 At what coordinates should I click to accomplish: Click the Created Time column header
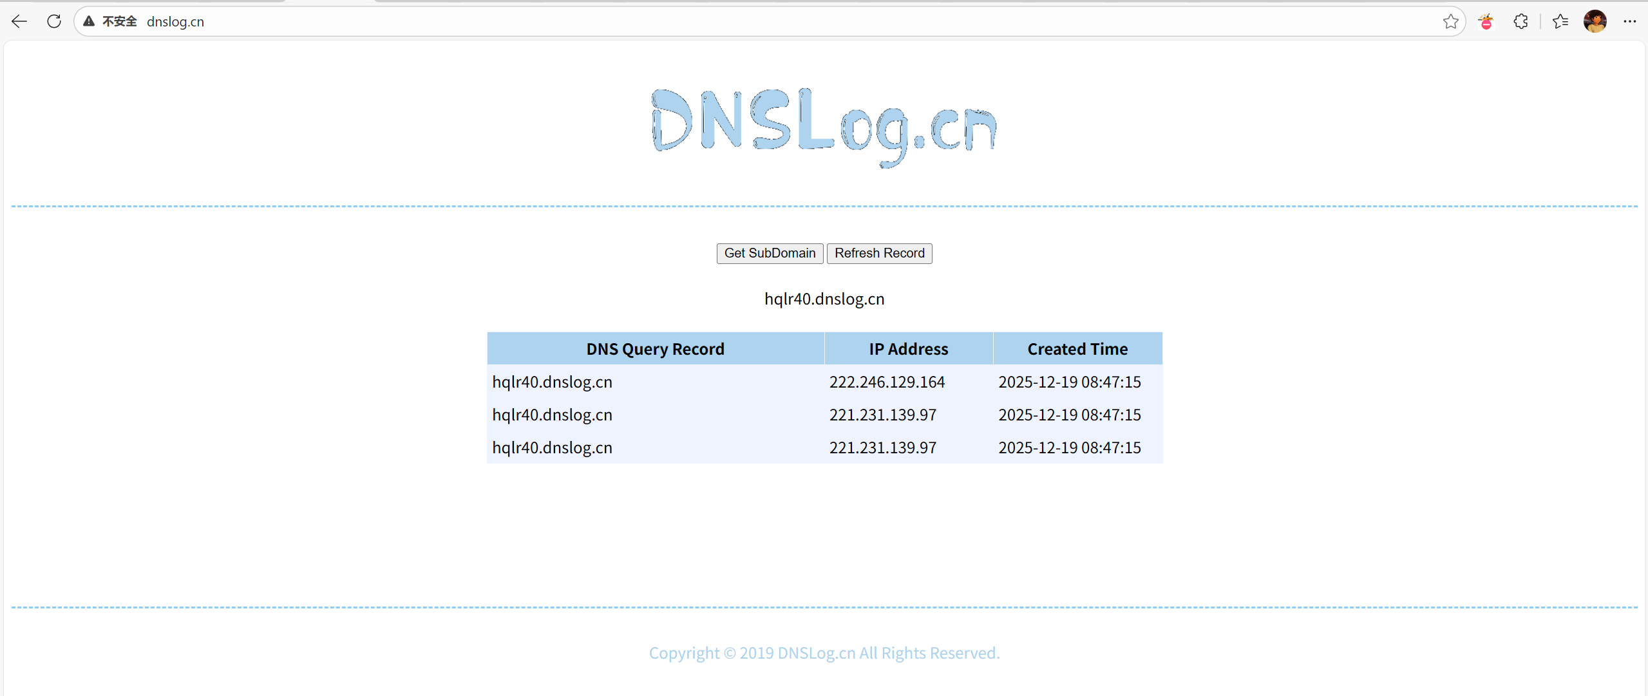(1077, 349)
